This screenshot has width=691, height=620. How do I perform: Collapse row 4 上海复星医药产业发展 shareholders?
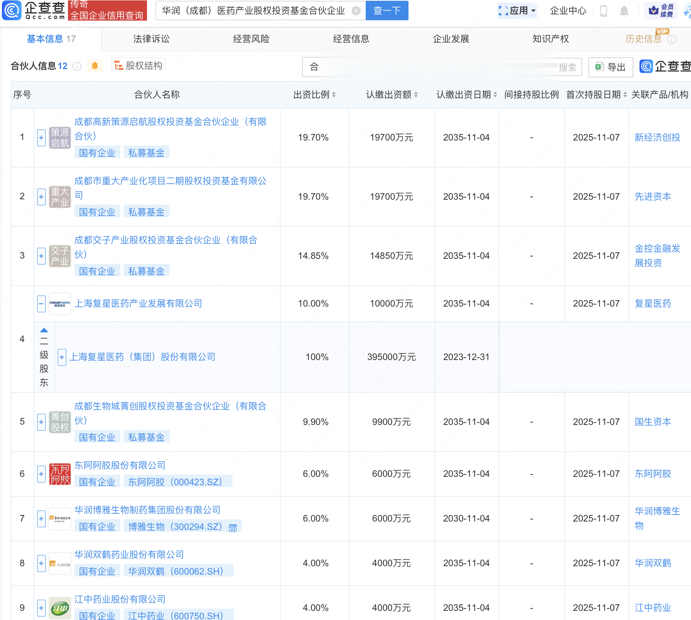click(x=41, y=304)
